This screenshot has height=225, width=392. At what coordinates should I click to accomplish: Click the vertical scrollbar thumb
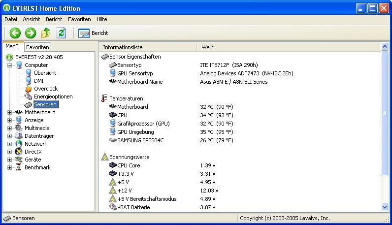385,113
